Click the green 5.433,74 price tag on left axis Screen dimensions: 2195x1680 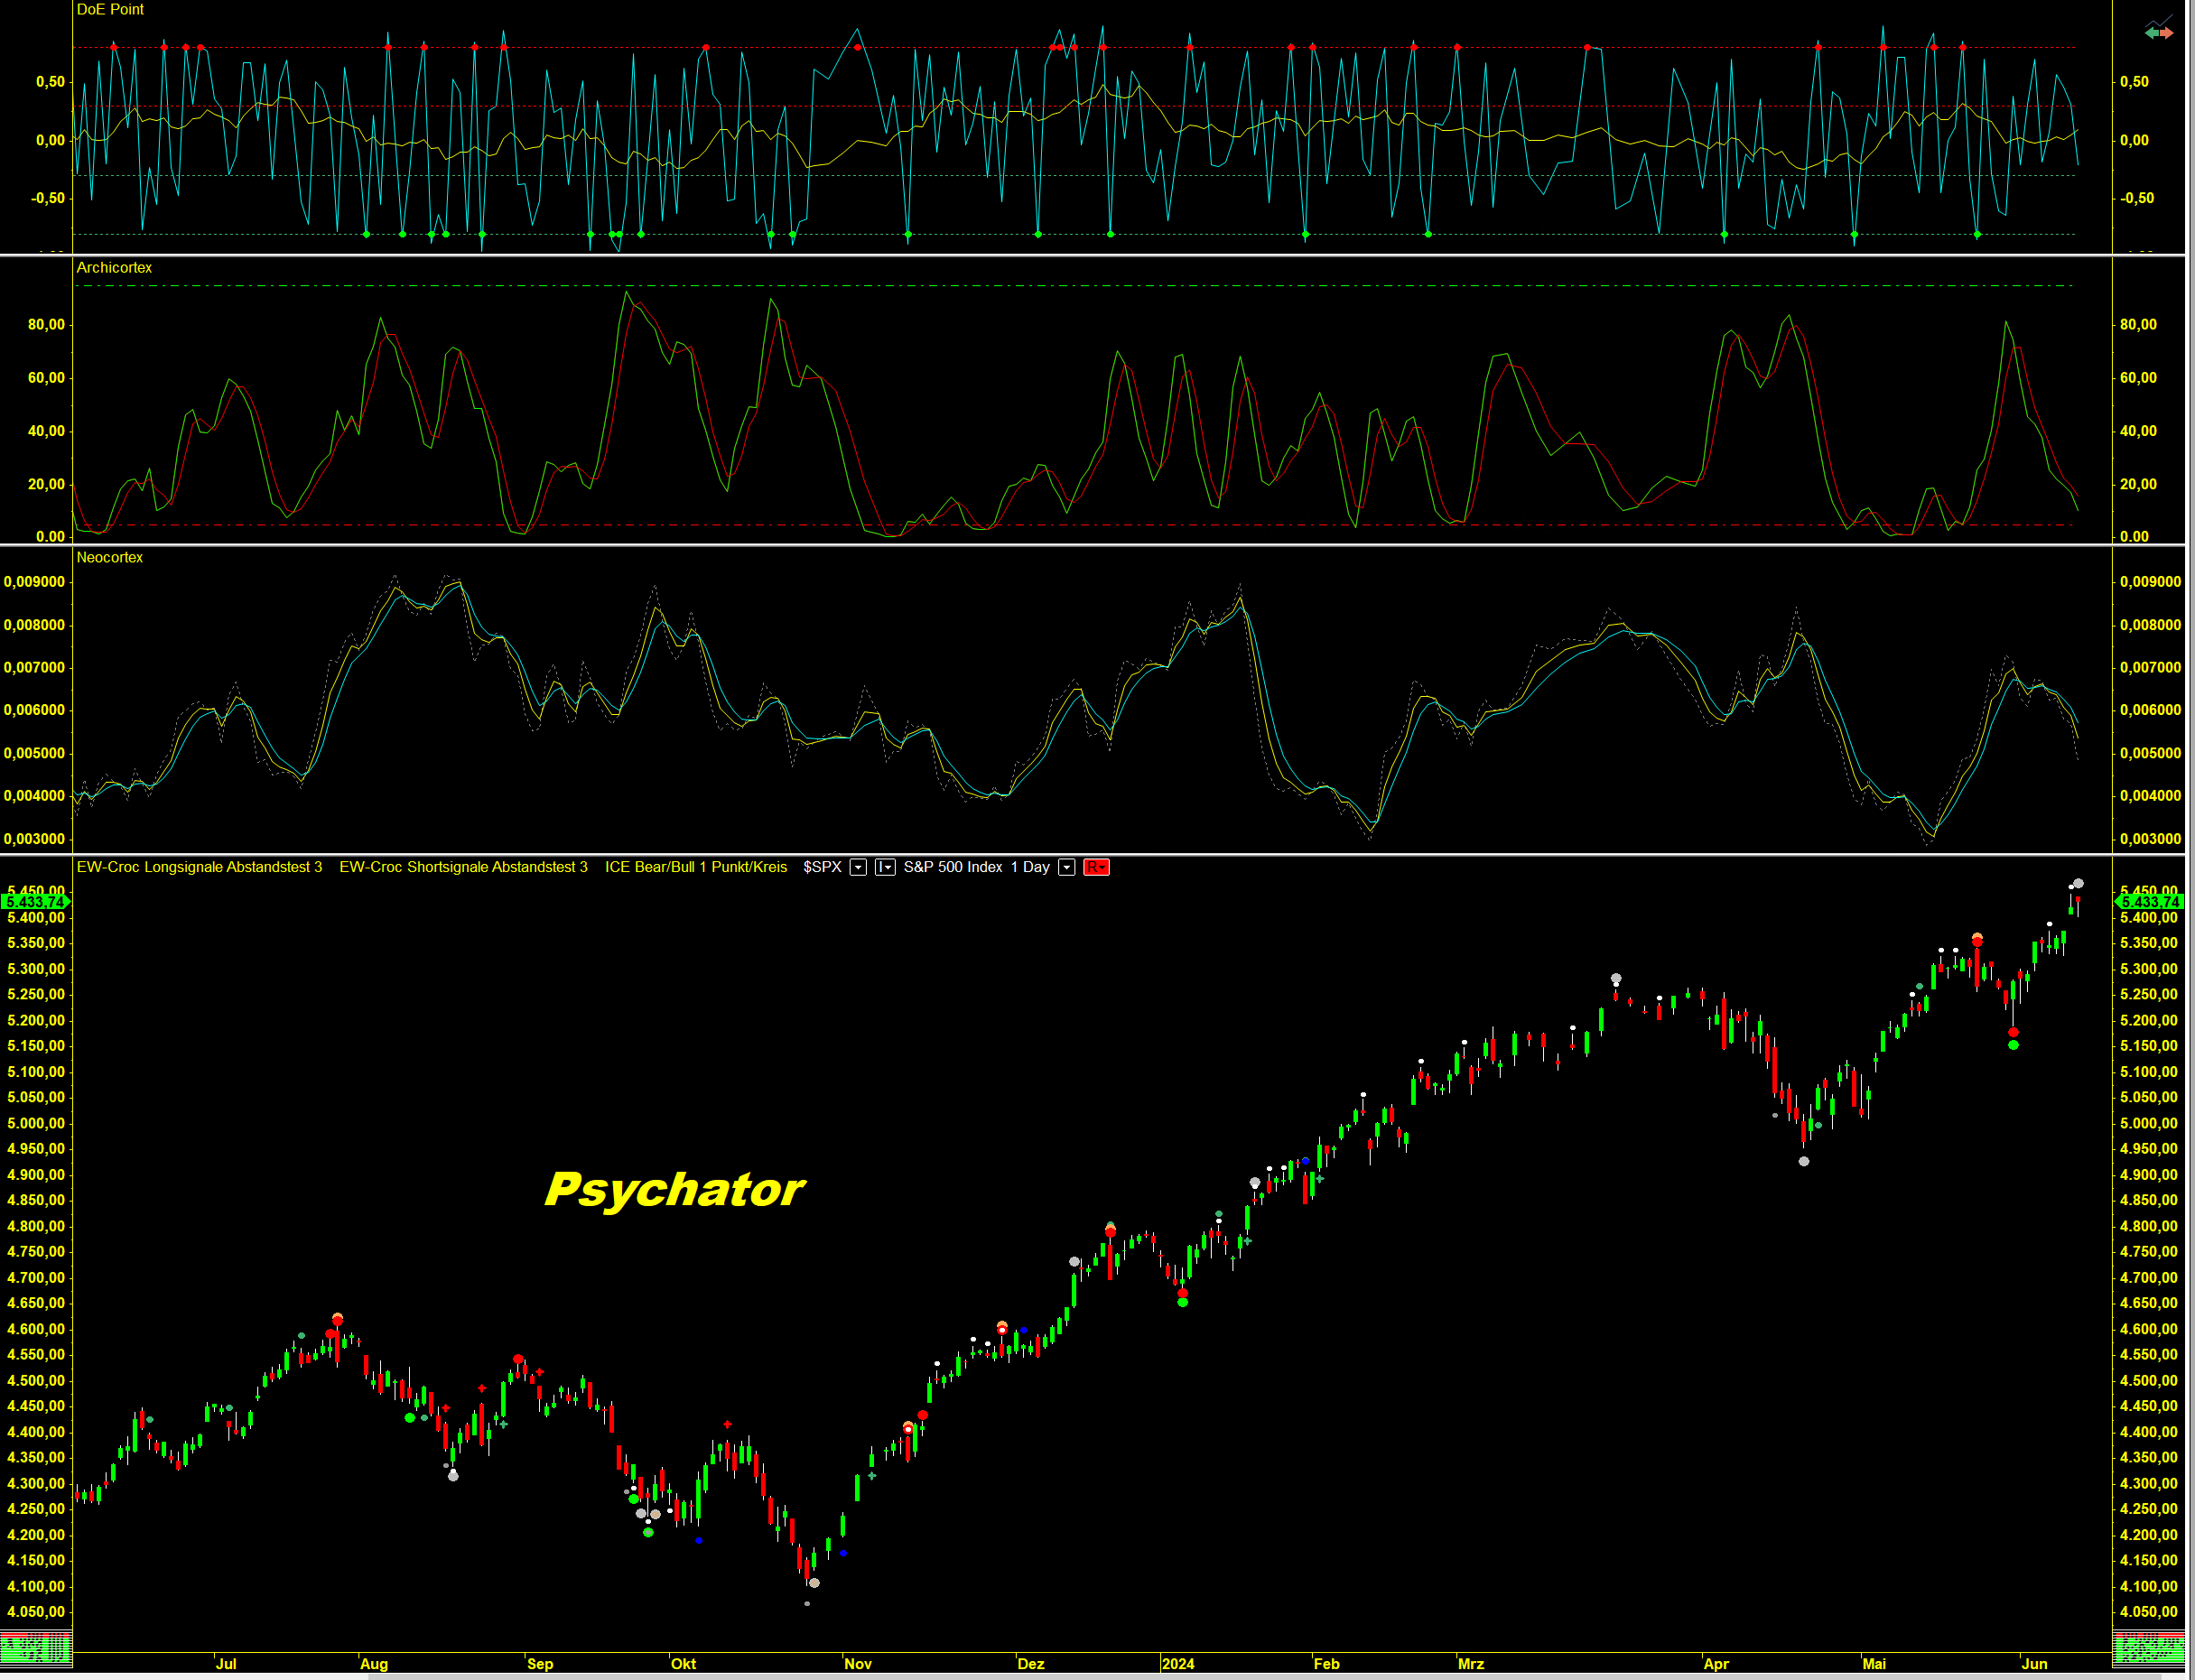35,902
